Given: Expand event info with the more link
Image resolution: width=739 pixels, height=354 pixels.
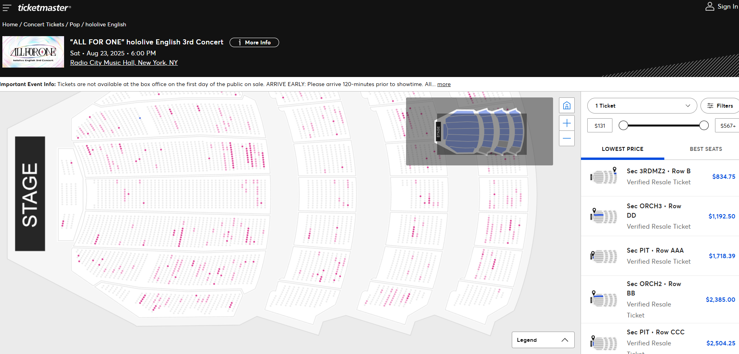Looking at the screenshot, I should pos(444,84).
